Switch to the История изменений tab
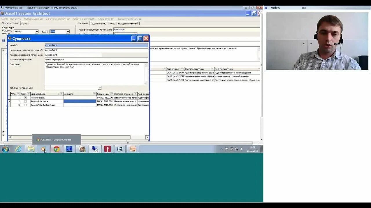 point(128,23)
